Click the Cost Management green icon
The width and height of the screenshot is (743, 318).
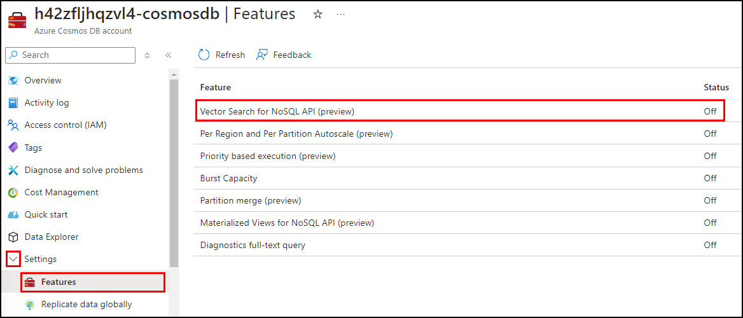point(13,193)
